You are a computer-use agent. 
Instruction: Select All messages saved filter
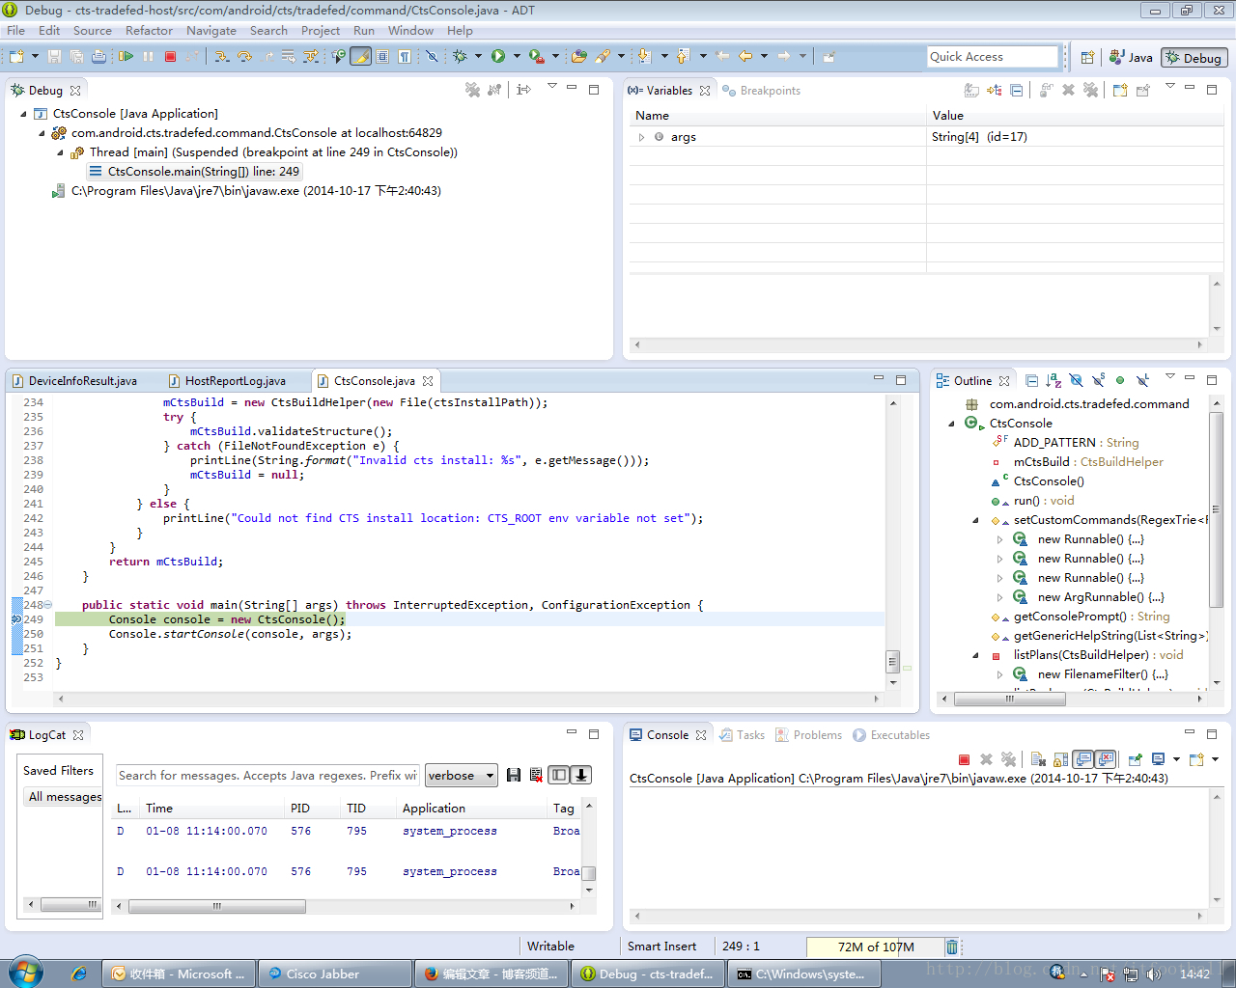point(65,796)
